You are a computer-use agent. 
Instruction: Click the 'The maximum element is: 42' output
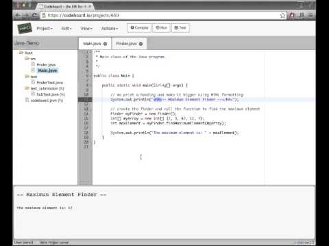coord(45,208)
